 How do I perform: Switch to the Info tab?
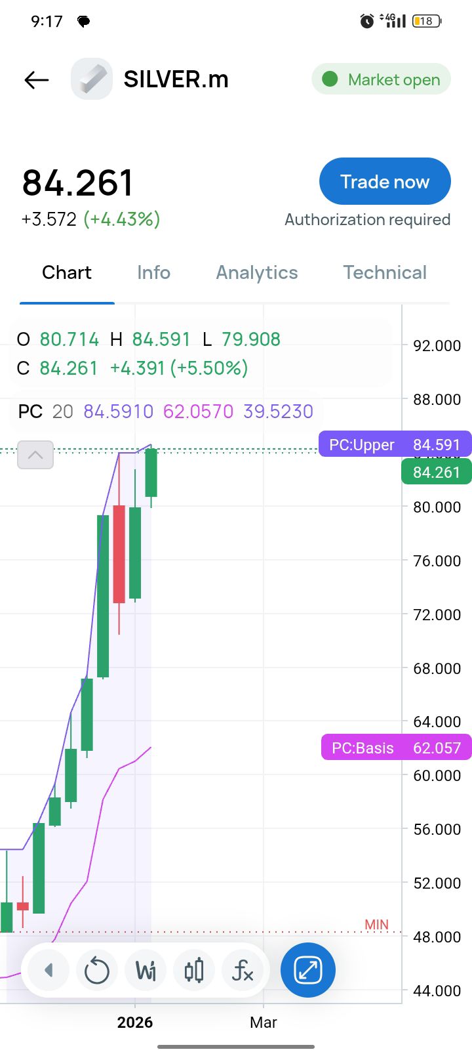coord(153,272)
